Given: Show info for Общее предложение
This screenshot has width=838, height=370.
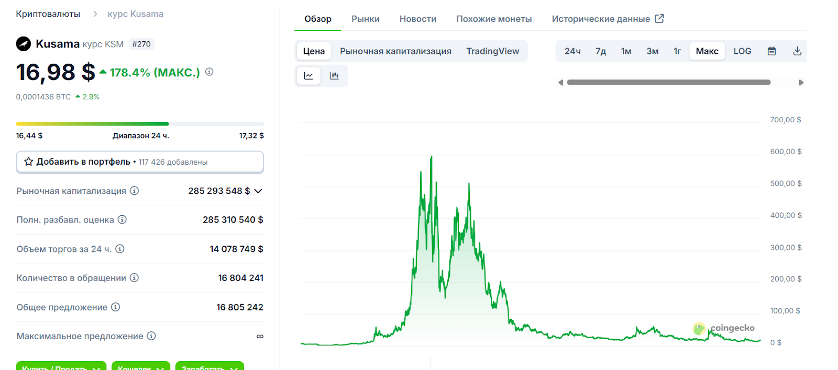Looking at the screenshot, I should [x=116, y=307].
